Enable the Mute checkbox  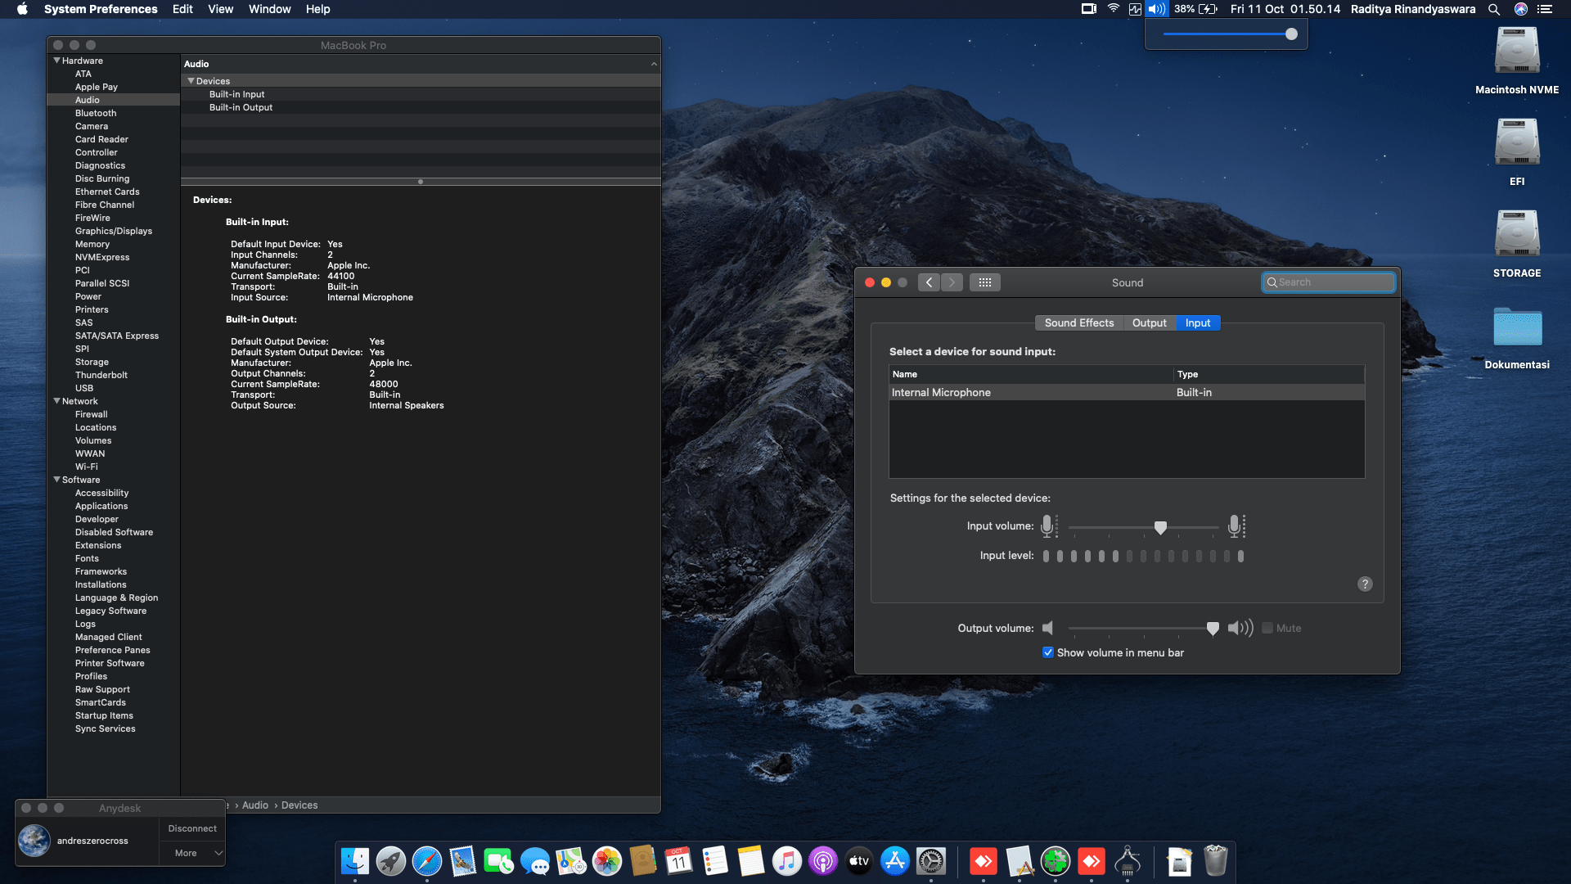1267,628
